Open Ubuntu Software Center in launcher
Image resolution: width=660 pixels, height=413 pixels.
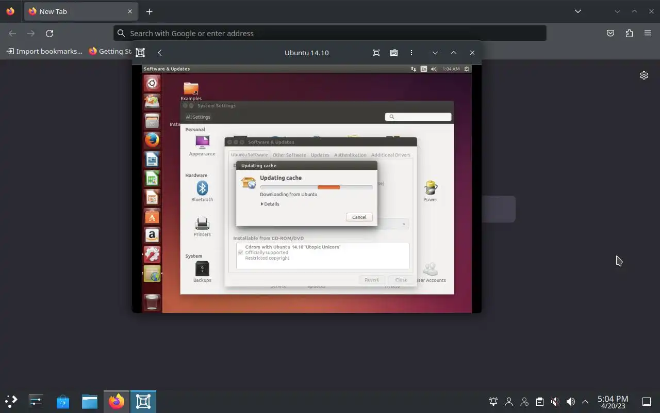152,216
